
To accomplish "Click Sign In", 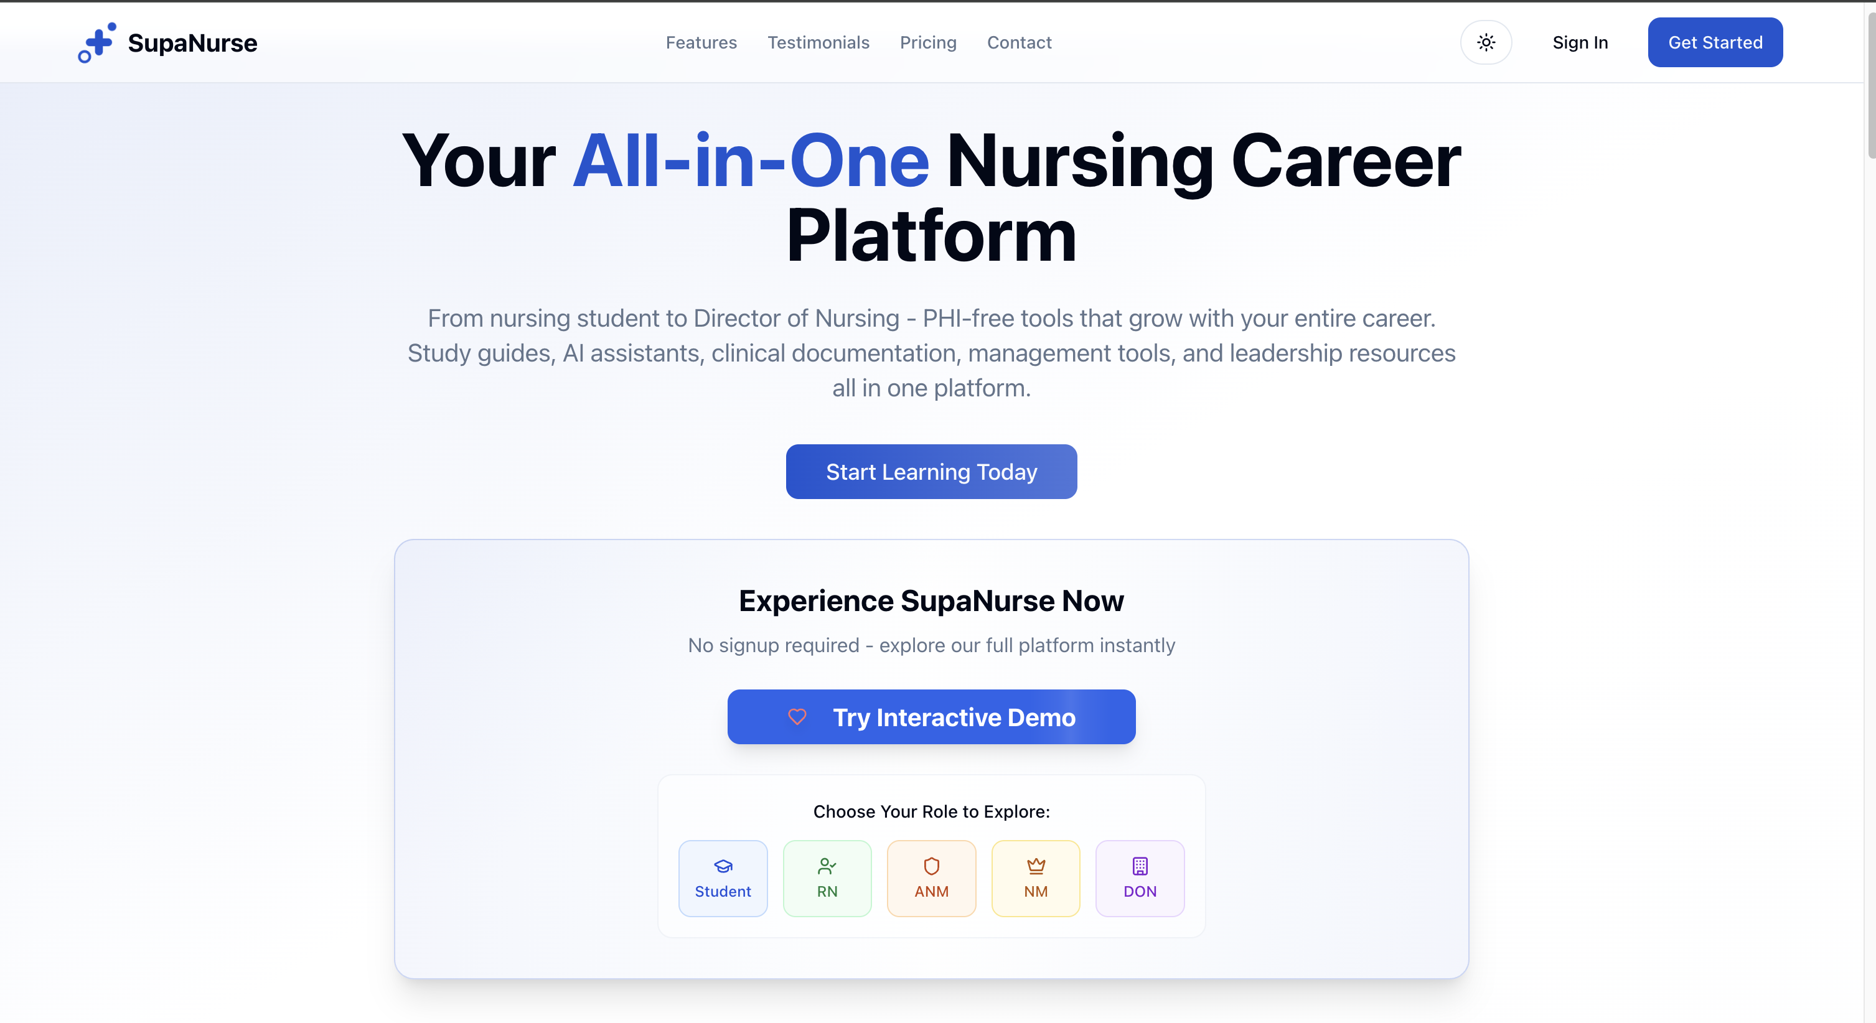I will (1580, 42).
